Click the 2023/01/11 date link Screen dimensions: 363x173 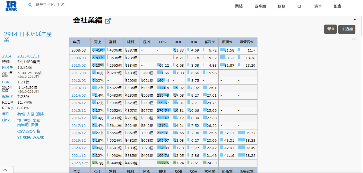(x=28, y=56)
